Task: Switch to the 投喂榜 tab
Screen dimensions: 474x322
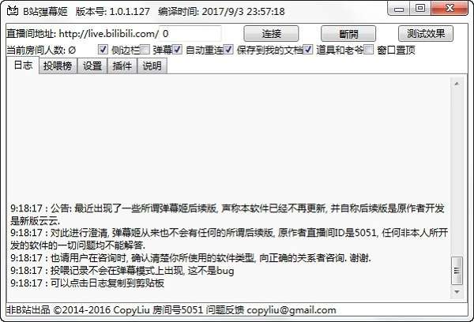Action: tap(58, 66)
